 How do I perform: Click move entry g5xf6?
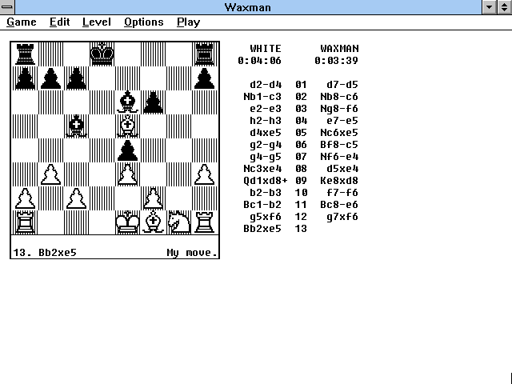click(x=266, y=217)
